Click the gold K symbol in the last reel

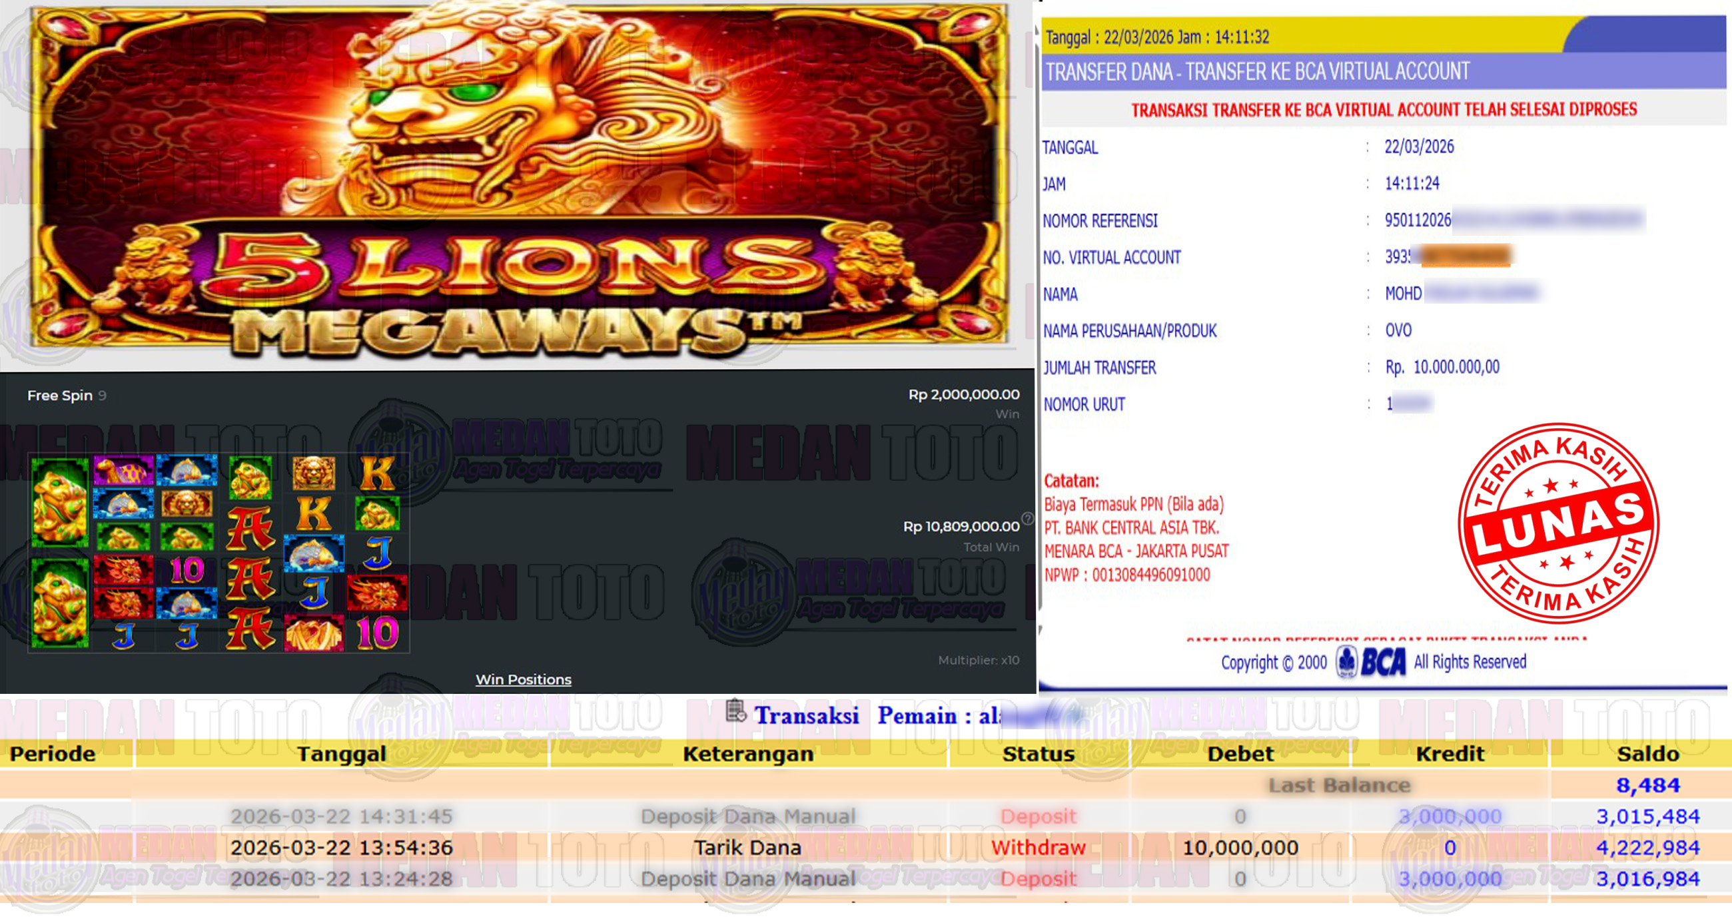[376, 474]
